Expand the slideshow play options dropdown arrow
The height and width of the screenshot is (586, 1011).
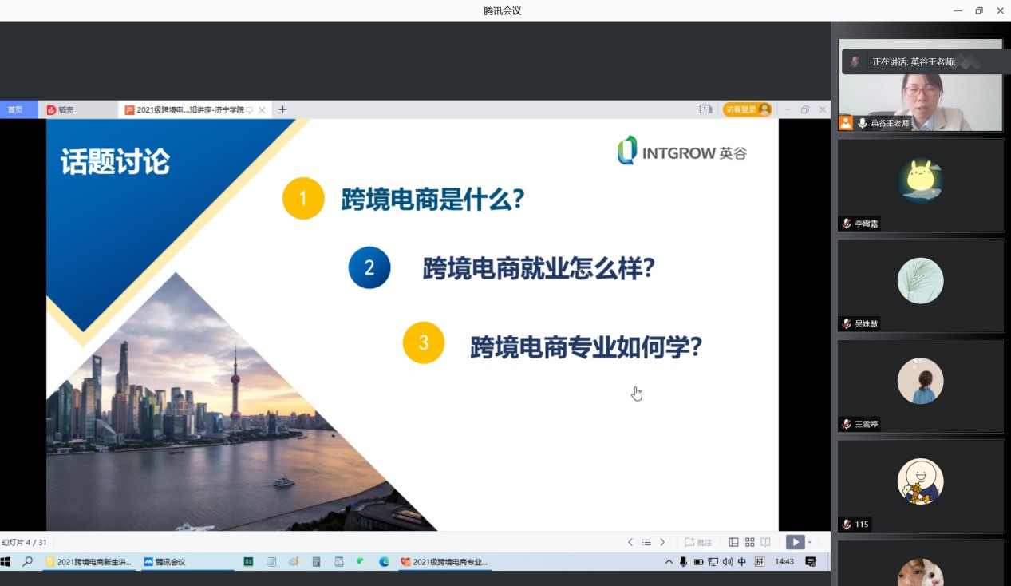click(x=810, y=542)
